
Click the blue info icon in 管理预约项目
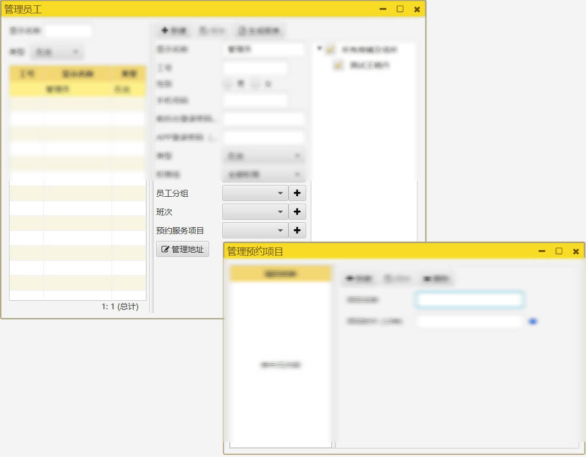click(533, 321)
